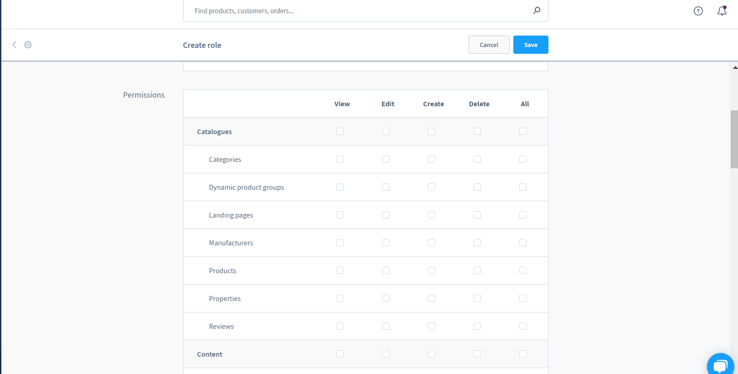This screenshot has height=374, width=738.
Task: Enable Edit permission for Catalogues
Action: tap(386, 131)
